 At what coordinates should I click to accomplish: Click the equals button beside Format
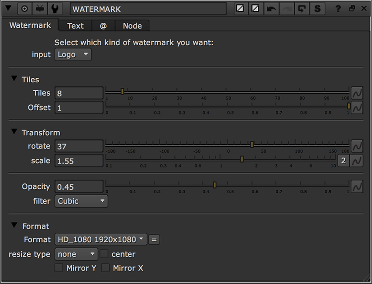pyautogui.click(x=154, y=239)
